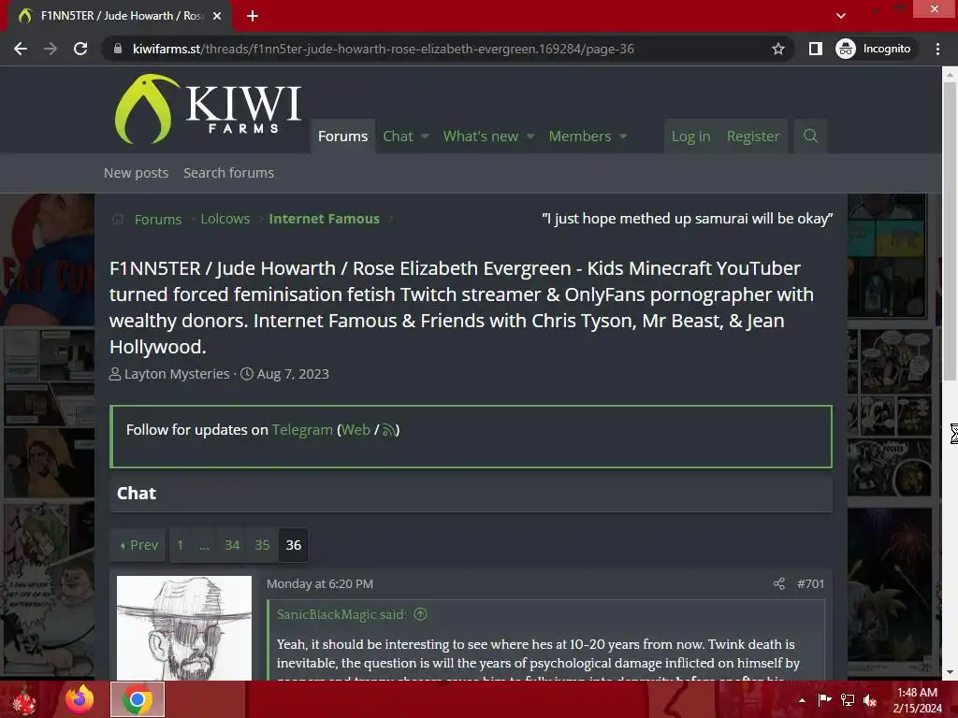
Task: Click SanicBlackMagic said quote link
Action: point(341,614)
